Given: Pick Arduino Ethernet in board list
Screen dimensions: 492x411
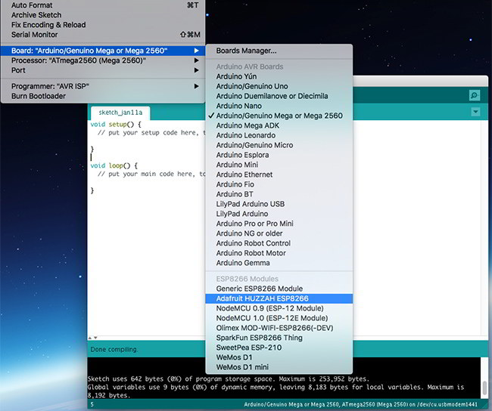Looking at the screenshot, I should 279,175.
